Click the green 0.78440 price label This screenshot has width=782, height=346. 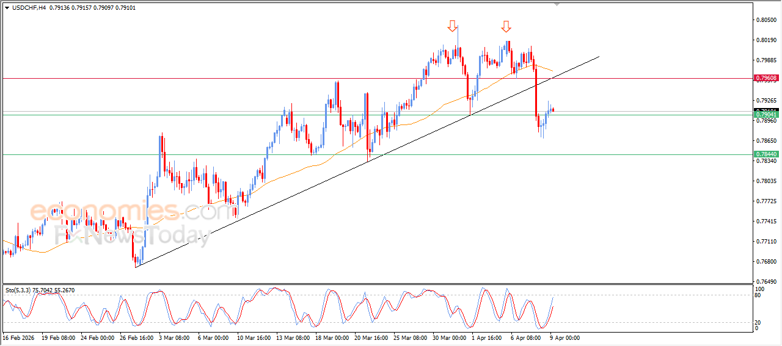pyautogui.click(x=766, y=154)
